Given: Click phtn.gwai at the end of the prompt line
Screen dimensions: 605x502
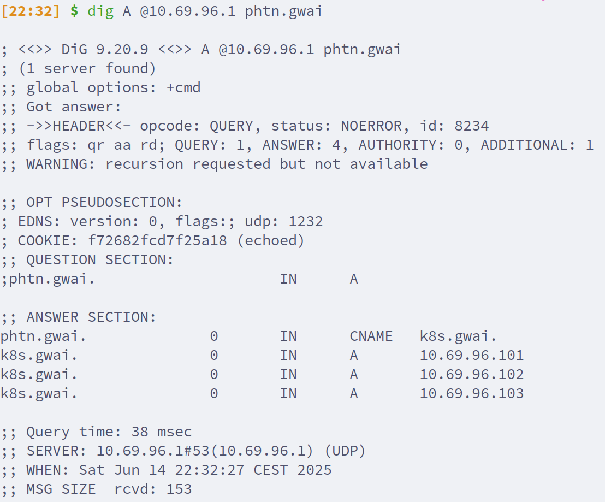Looking at the screenshot, I should [284, 11].
